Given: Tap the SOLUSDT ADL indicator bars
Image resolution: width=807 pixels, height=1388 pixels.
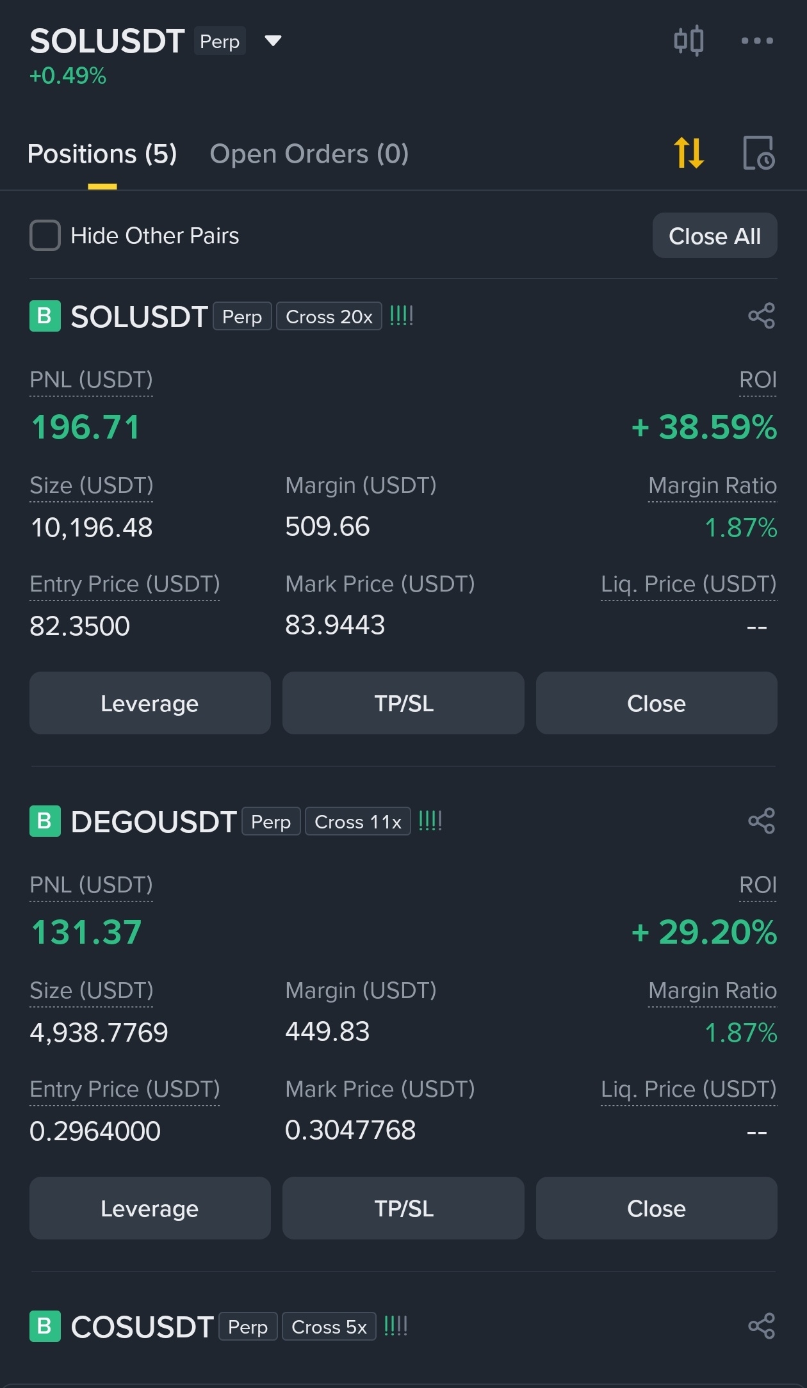Looking at the screenshot, I should [402, 316].
